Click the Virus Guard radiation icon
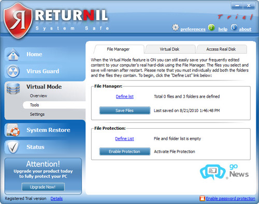Screen dimensions: 259x204 pyautogui.click(x=13, y=71)
